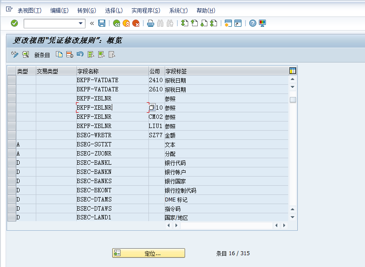This screenshot has width=365, height=267.
Task: Click the 定位... button
Action: [148, 253]
